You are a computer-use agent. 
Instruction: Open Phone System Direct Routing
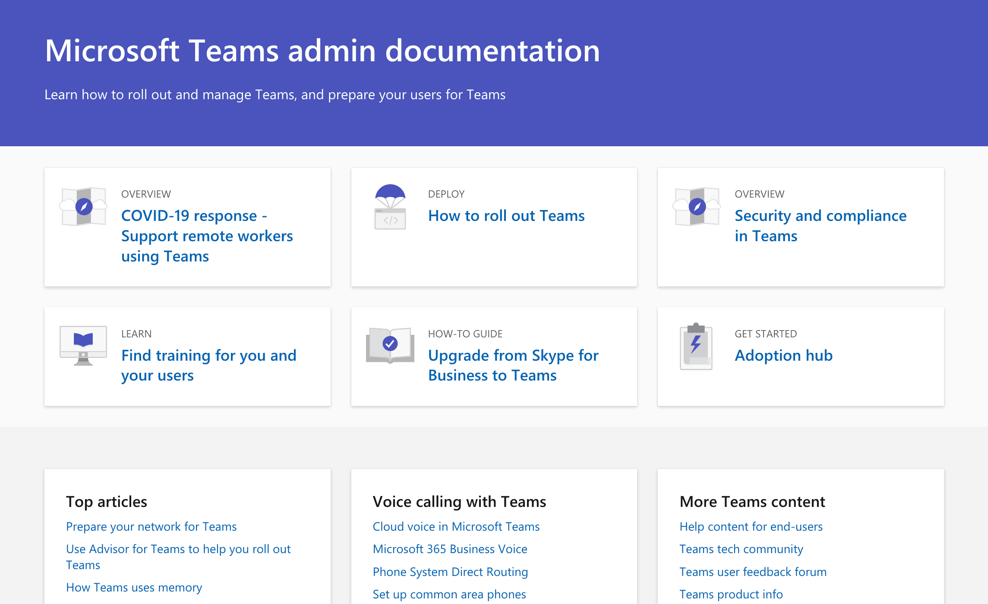(450, 572)
